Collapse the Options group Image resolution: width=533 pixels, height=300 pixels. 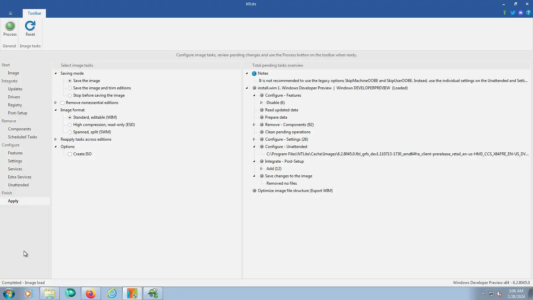coord(56,147)
